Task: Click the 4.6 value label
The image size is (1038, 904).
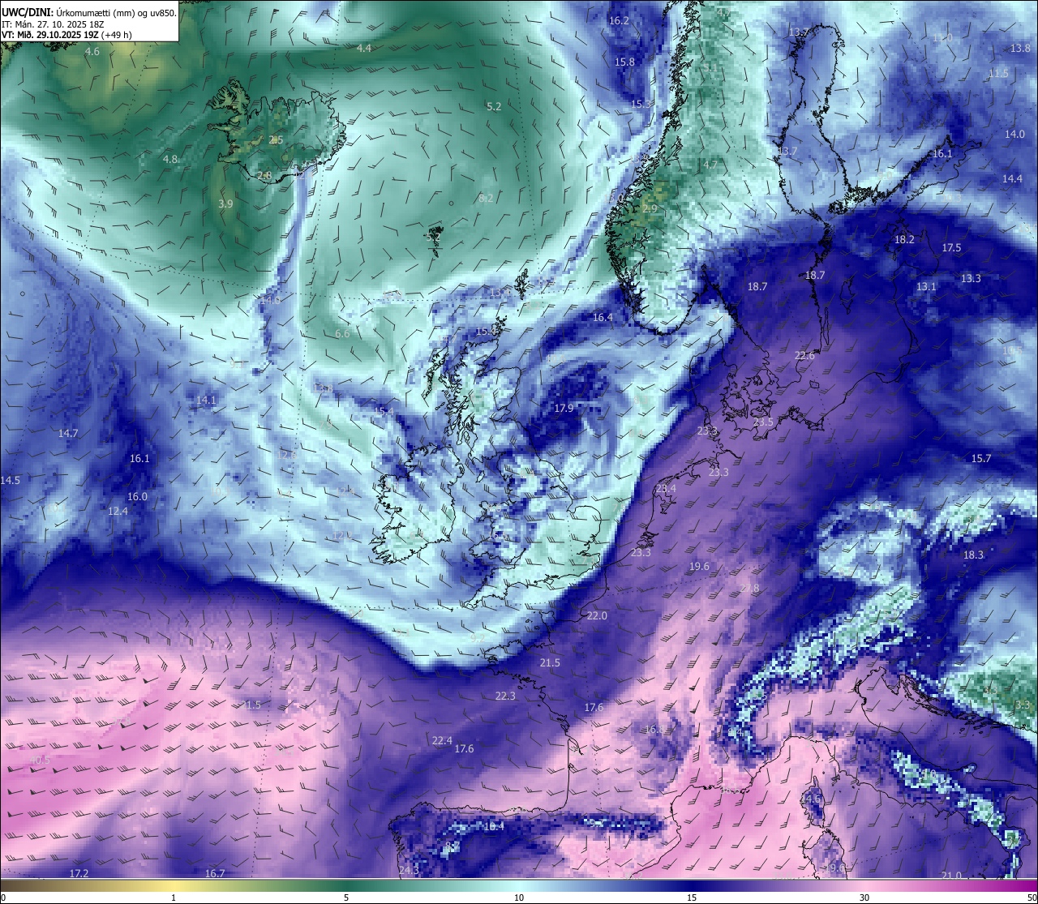Action: pos(92,52)
